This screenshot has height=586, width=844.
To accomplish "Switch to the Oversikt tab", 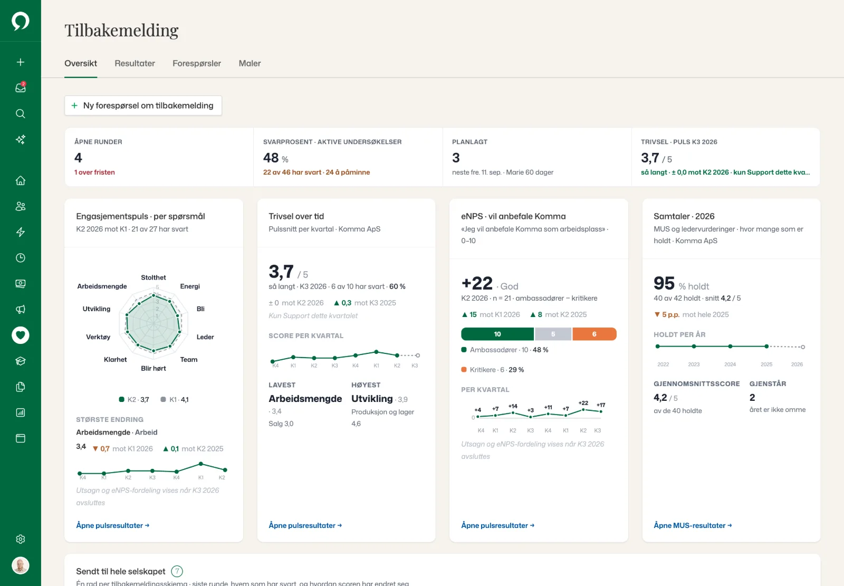I will tap(81, 63).
